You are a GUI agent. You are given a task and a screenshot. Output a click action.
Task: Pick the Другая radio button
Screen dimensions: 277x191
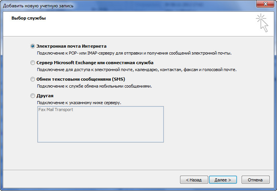tap(33, 96)
